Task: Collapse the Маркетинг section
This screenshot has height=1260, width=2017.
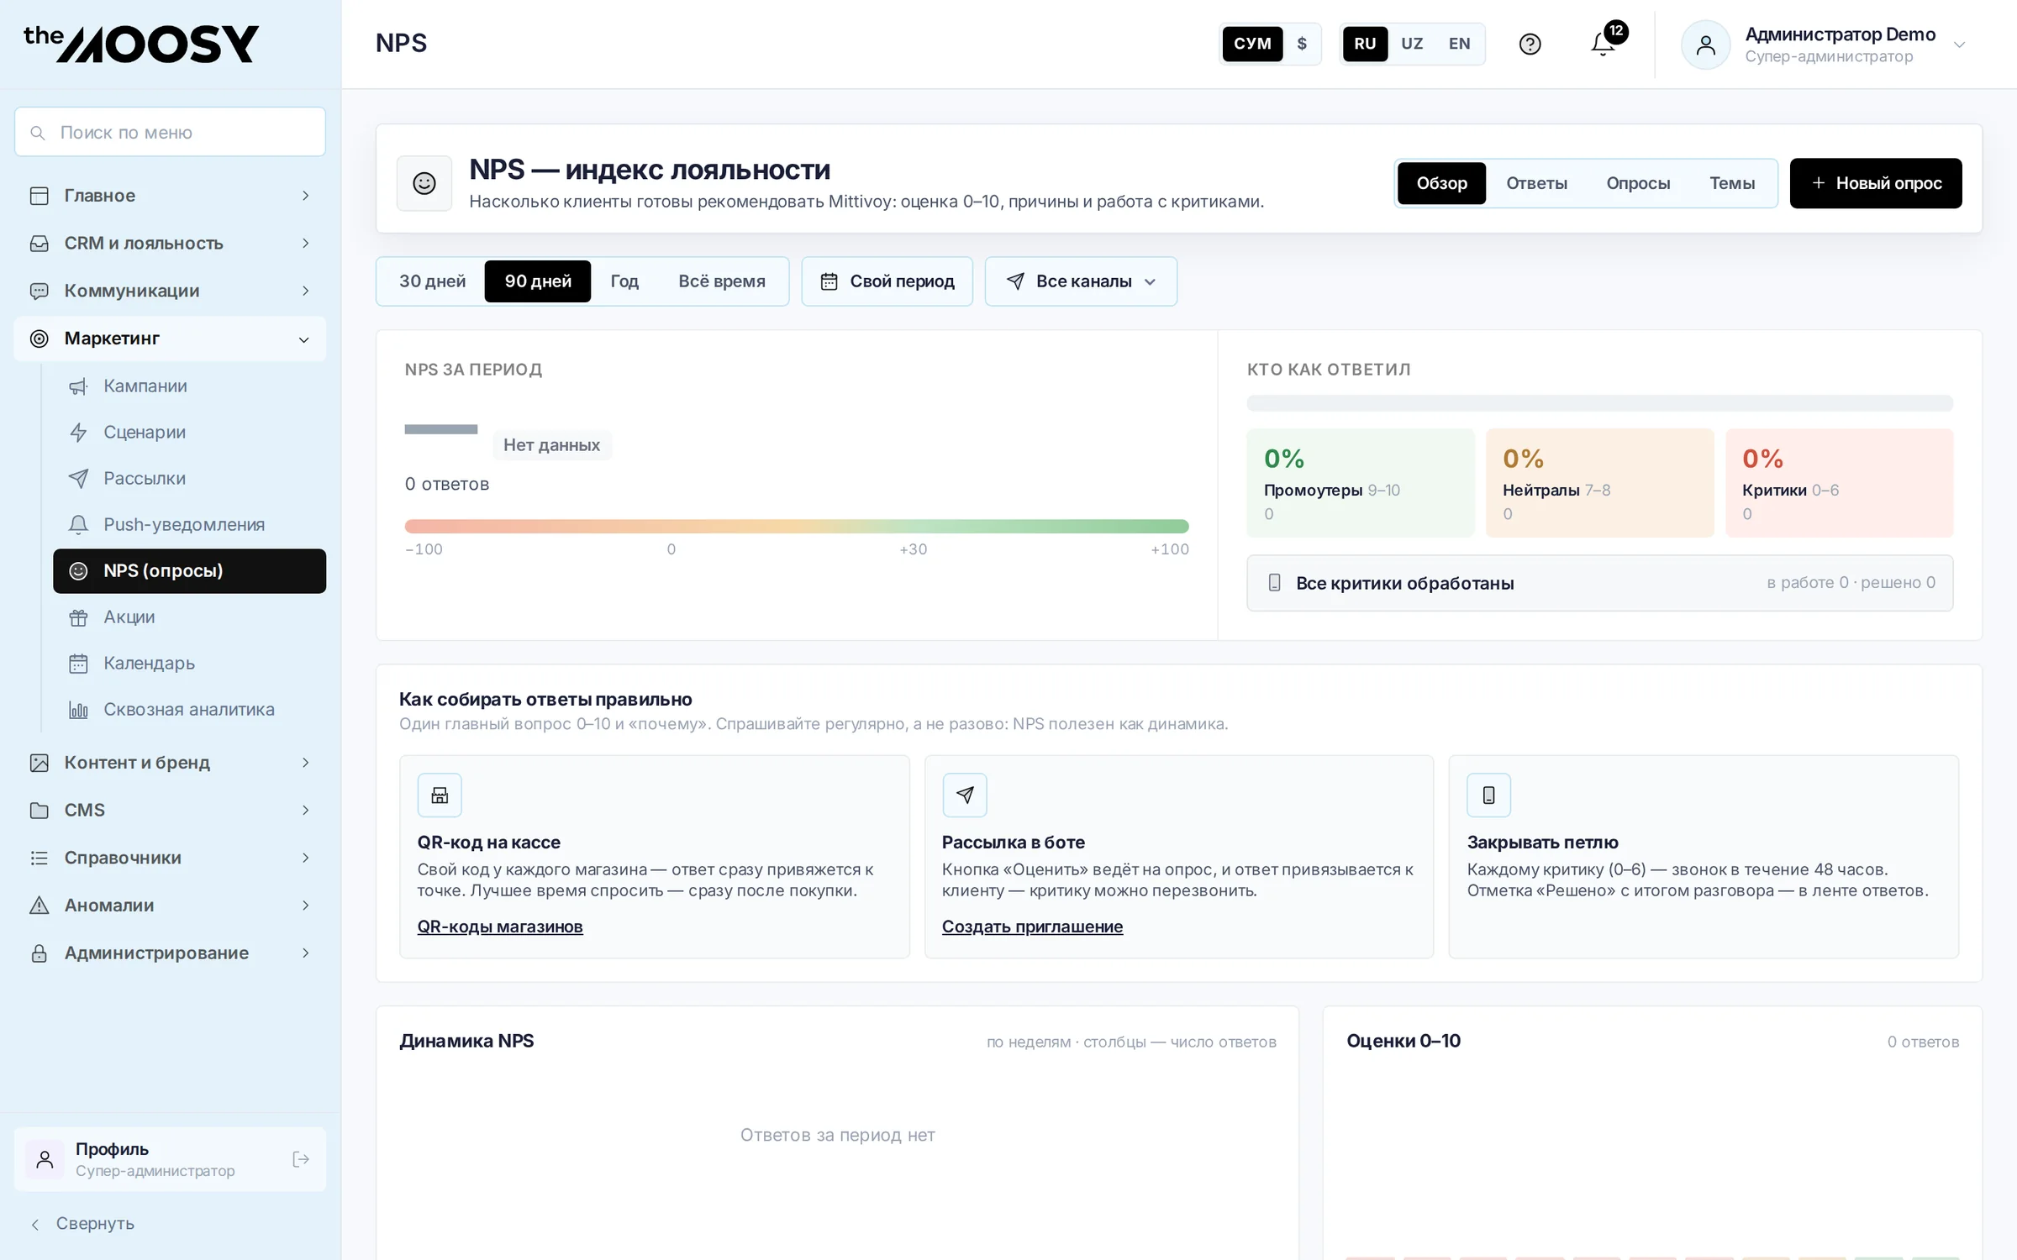Action: click(x=170, y=339)
